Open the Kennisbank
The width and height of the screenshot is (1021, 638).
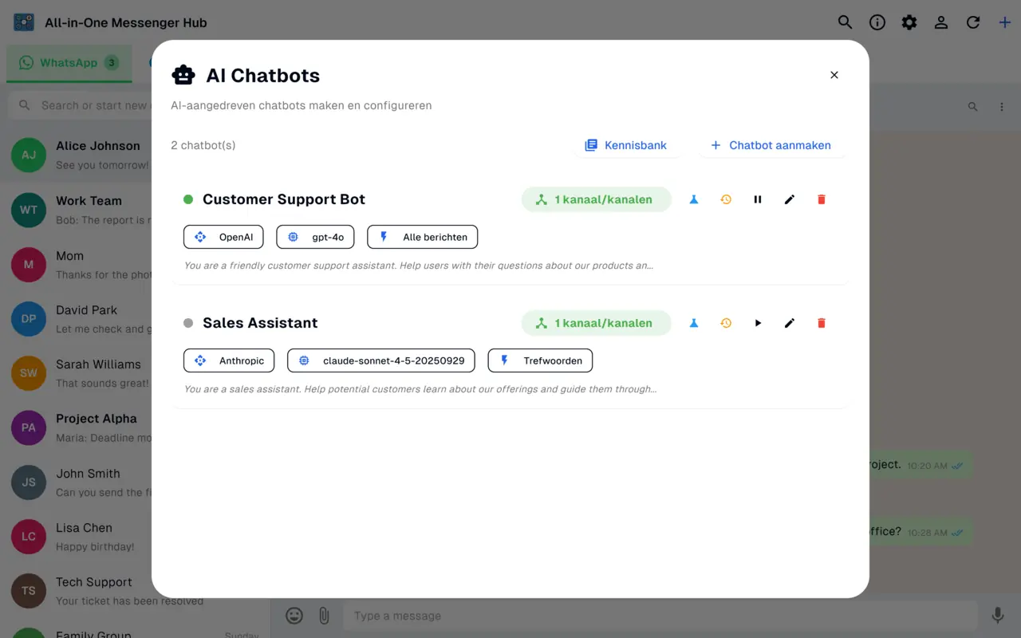626,145
